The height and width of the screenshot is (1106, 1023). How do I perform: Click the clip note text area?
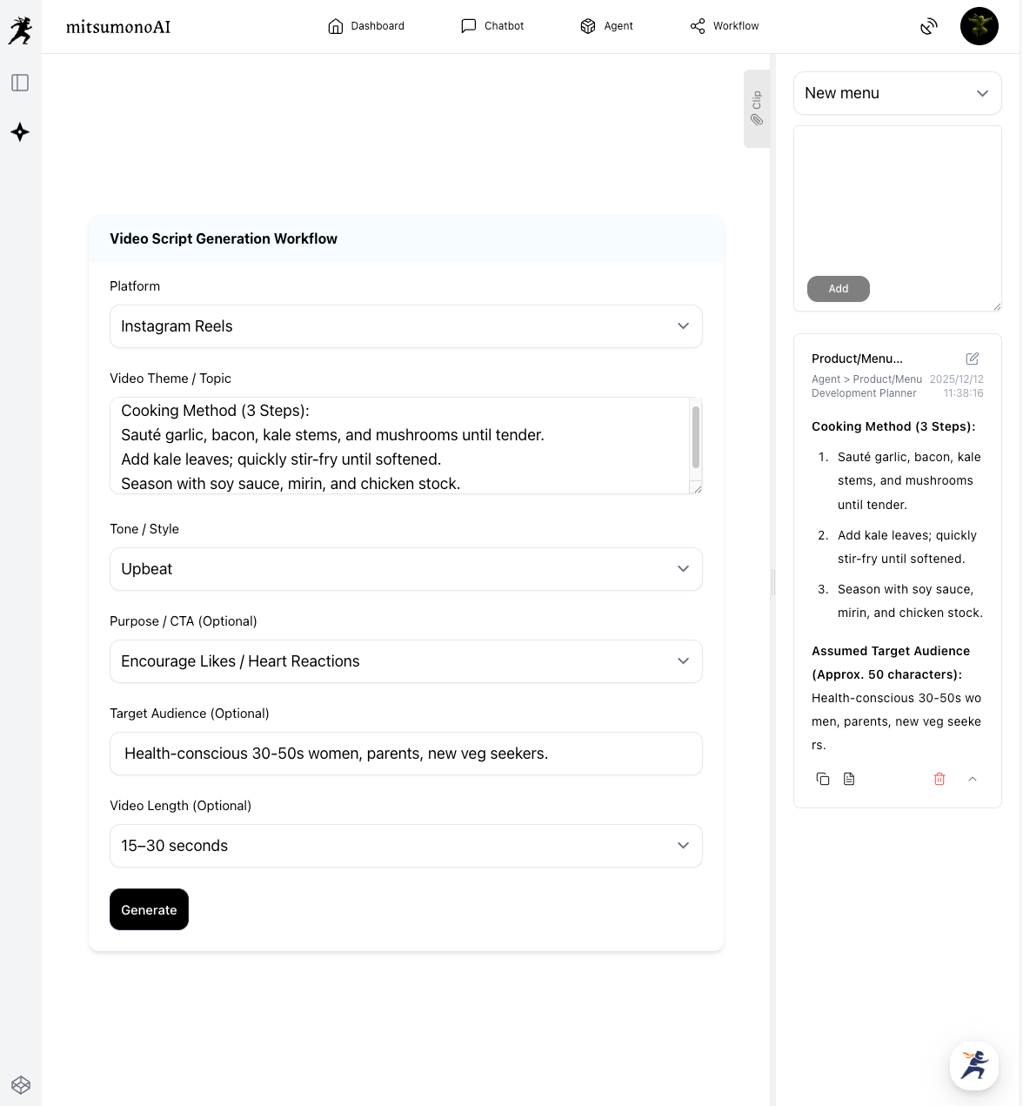898,218
